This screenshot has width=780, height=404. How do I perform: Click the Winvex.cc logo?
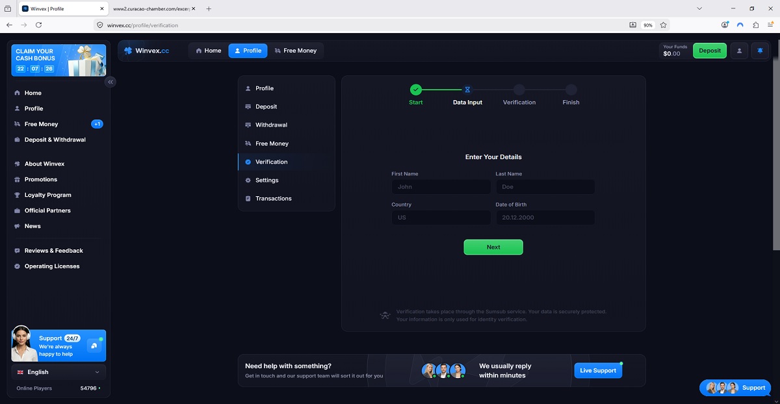click(x=146, y=51)
